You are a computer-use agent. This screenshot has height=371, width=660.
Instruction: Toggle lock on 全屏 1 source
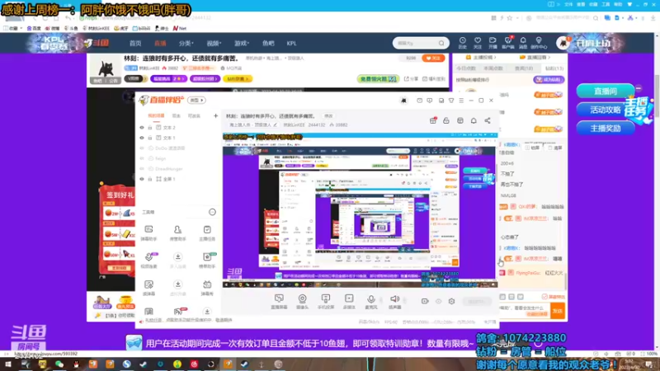pos(150,179)
